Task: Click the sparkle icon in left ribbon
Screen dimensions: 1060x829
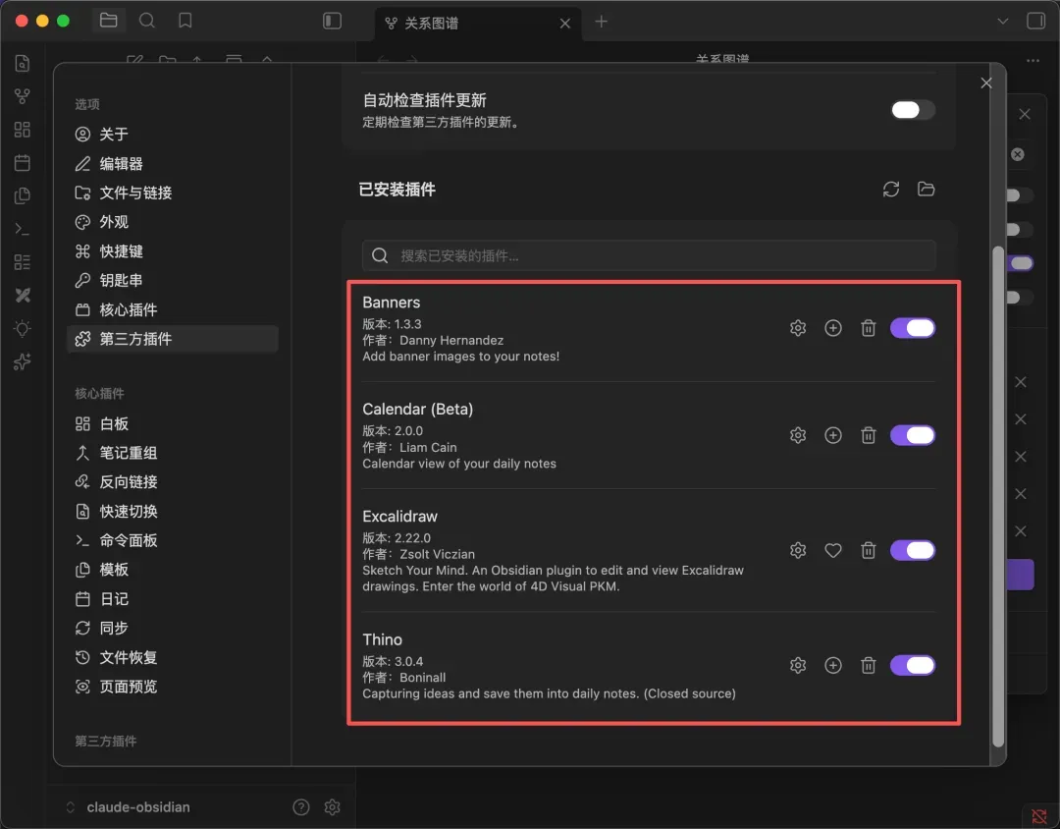Action: pos(23,362)
